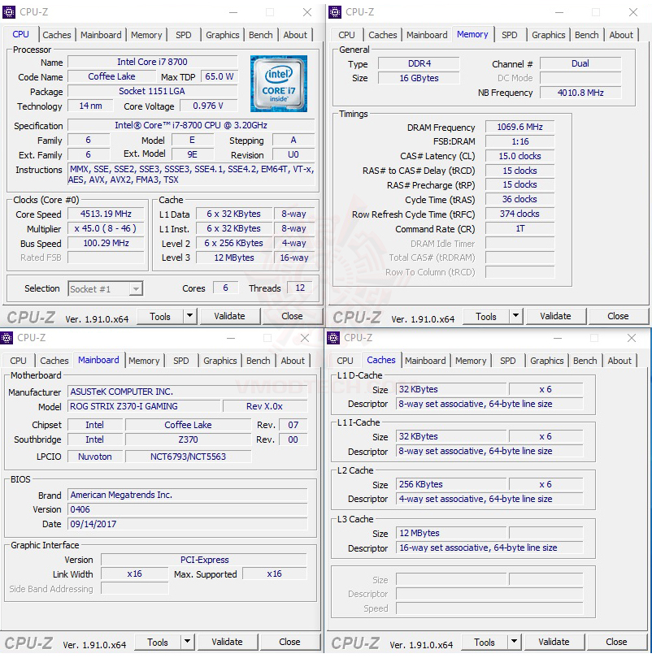The image size is (652, 658).
Task: Click the empty Rated FSB field
Action: [106, 258]
